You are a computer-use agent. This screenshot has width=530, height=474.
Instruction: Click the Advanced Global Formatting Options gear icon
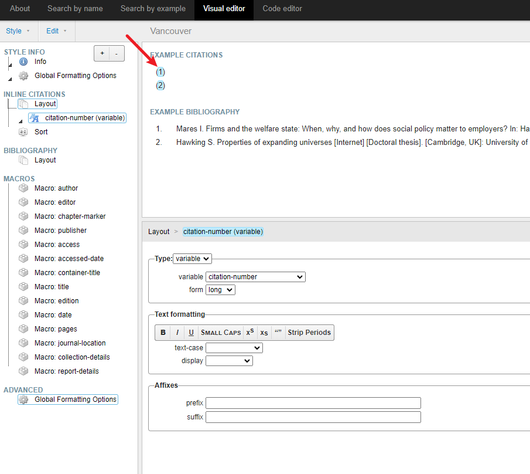[x=23, y=399]
